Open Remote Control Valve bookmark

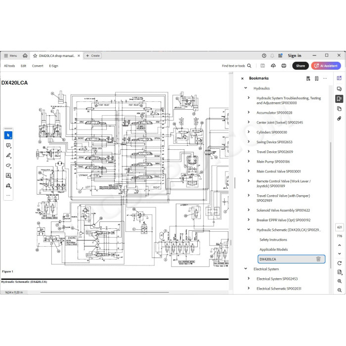click(x=284, y=183)
